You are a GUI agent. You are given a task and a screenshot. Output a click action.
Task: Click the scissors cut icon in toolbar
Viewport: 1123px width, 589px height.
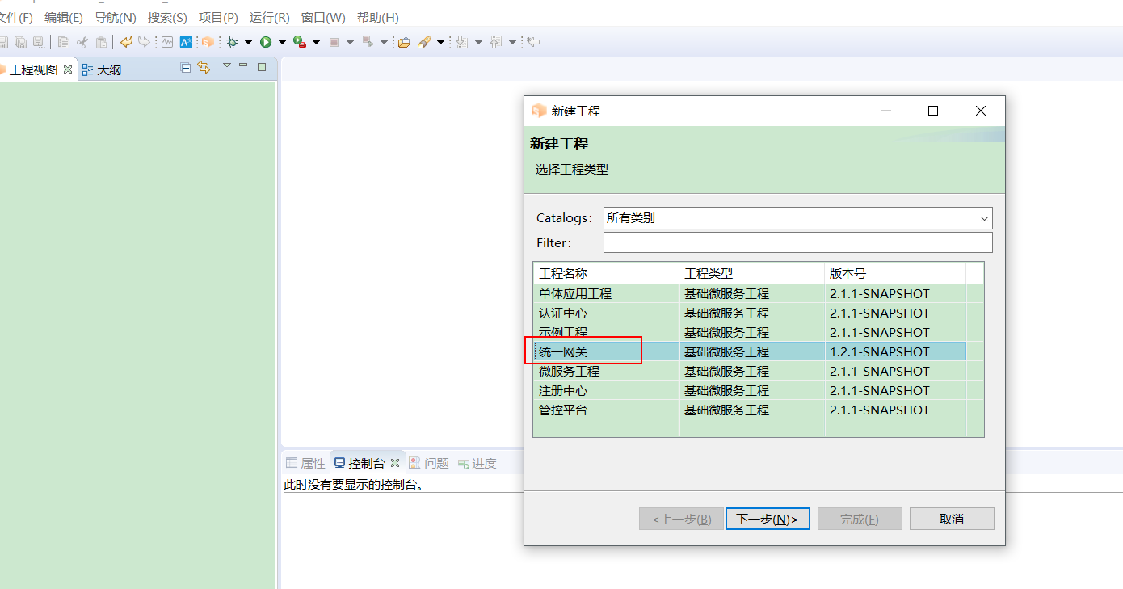tap(82, 42)
